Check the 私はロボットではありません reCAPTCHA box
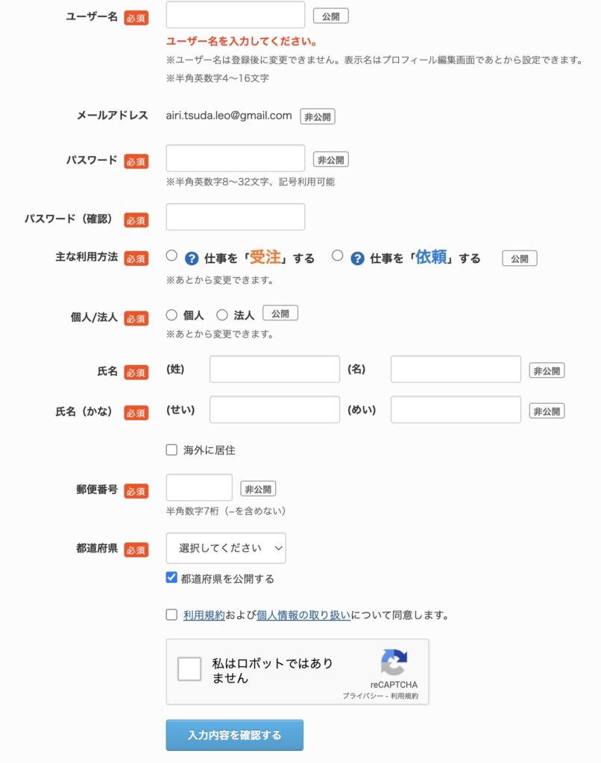The width and height of the screenshot is (601, 763). (x=189, y=669)
